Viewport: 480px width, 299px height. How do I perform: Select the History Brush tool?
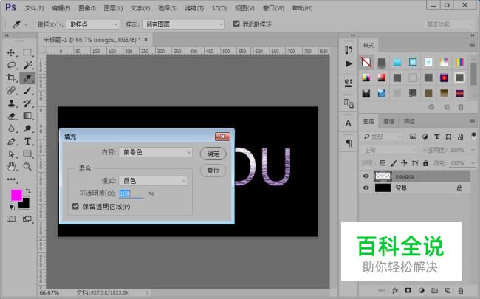click(27, 103)
